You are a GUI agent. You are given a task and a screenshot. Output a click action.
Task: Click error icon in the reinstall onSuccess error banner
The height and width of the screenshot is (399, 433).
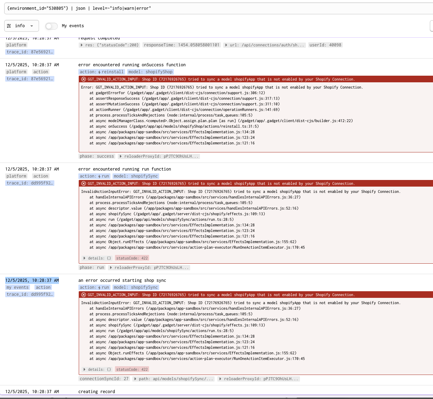[84, 79]
